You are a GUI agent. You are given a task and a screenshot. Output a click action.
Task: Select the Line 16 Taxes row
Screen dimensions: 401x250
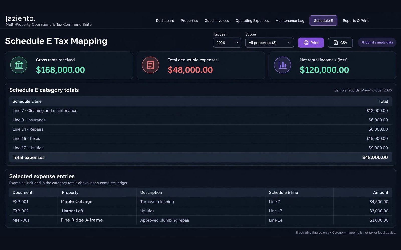point(200,139)
